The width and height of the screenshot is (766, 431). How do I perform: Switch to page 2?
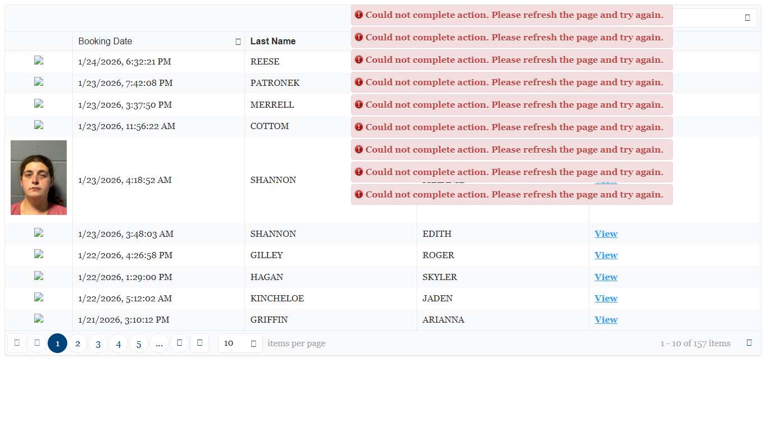[78, 343]
